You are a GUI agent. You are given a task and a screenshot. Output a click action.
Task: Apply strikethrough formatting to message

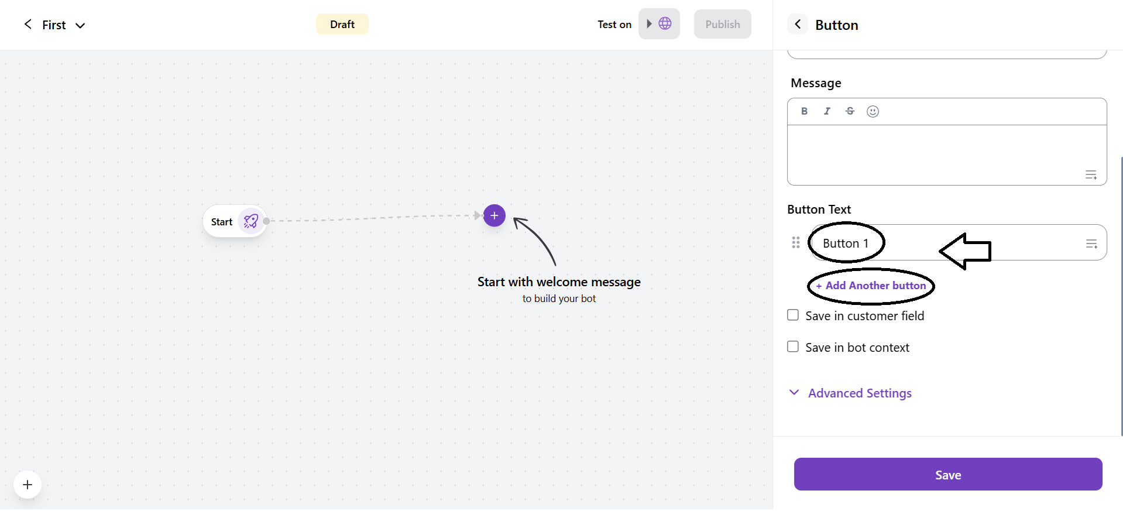[850, 111]
